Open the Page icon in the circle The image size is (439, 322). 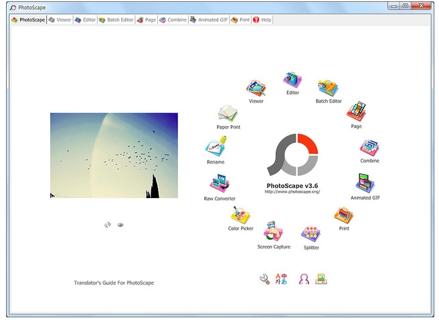356,111
